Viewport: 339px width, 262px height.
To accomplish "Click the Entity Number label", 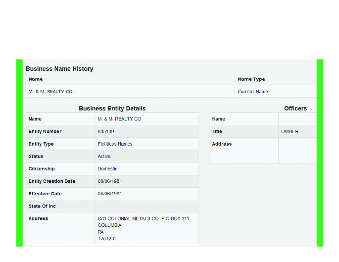I will pyautogui.click(x=45, y=132).
